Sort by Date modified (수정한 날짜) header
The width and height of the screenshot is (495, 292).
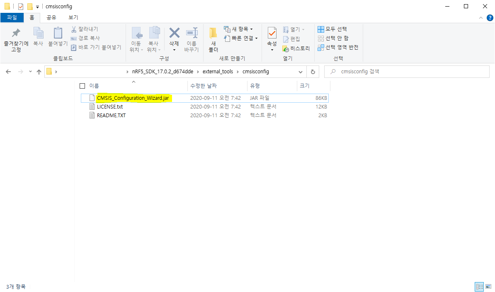click(204, 86)
